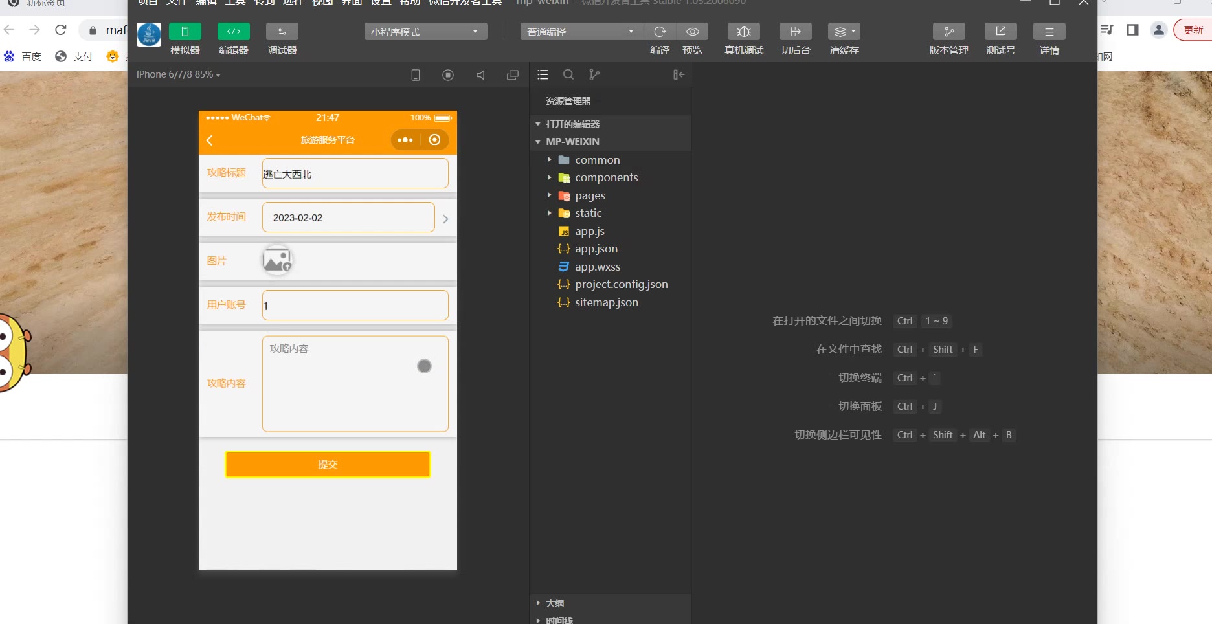Select project.config.json in file tree
The height and width of the screenshot is (624, 1212).
coord(621,284)
